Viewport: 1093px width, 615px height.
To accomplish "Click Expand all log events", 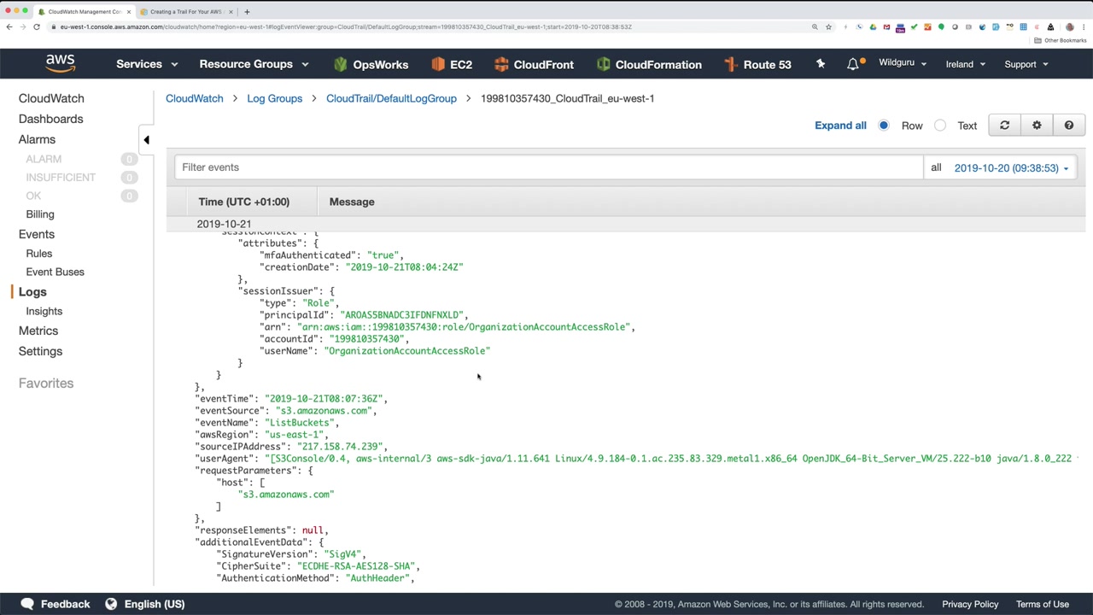I will click(x=840, y=126).
